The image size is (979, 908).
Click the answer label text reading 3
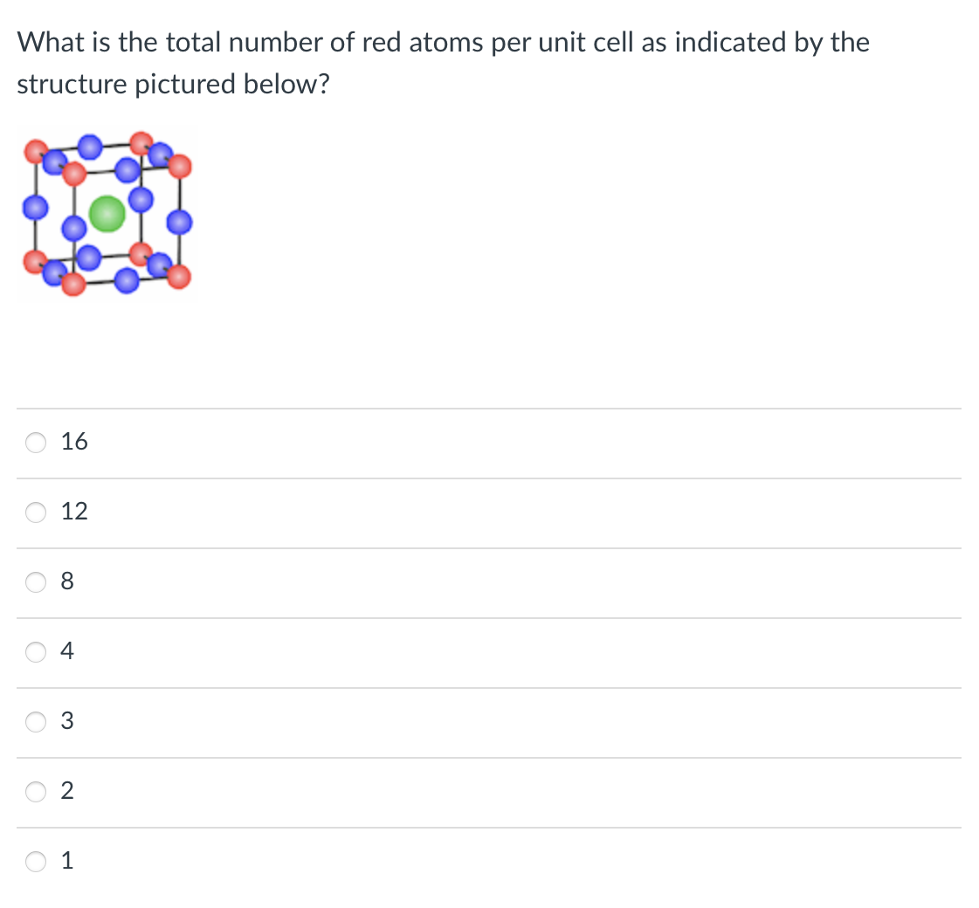click(67, 720)
